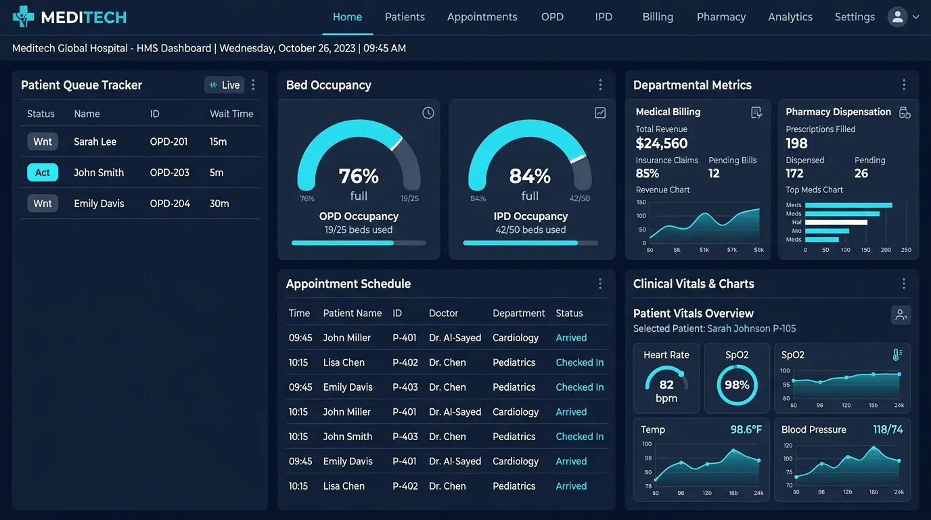Viewport: 931px width, 520px height.
Task: Open Clinical Vitals & Charts options menu
Action: tap(904, 284)
